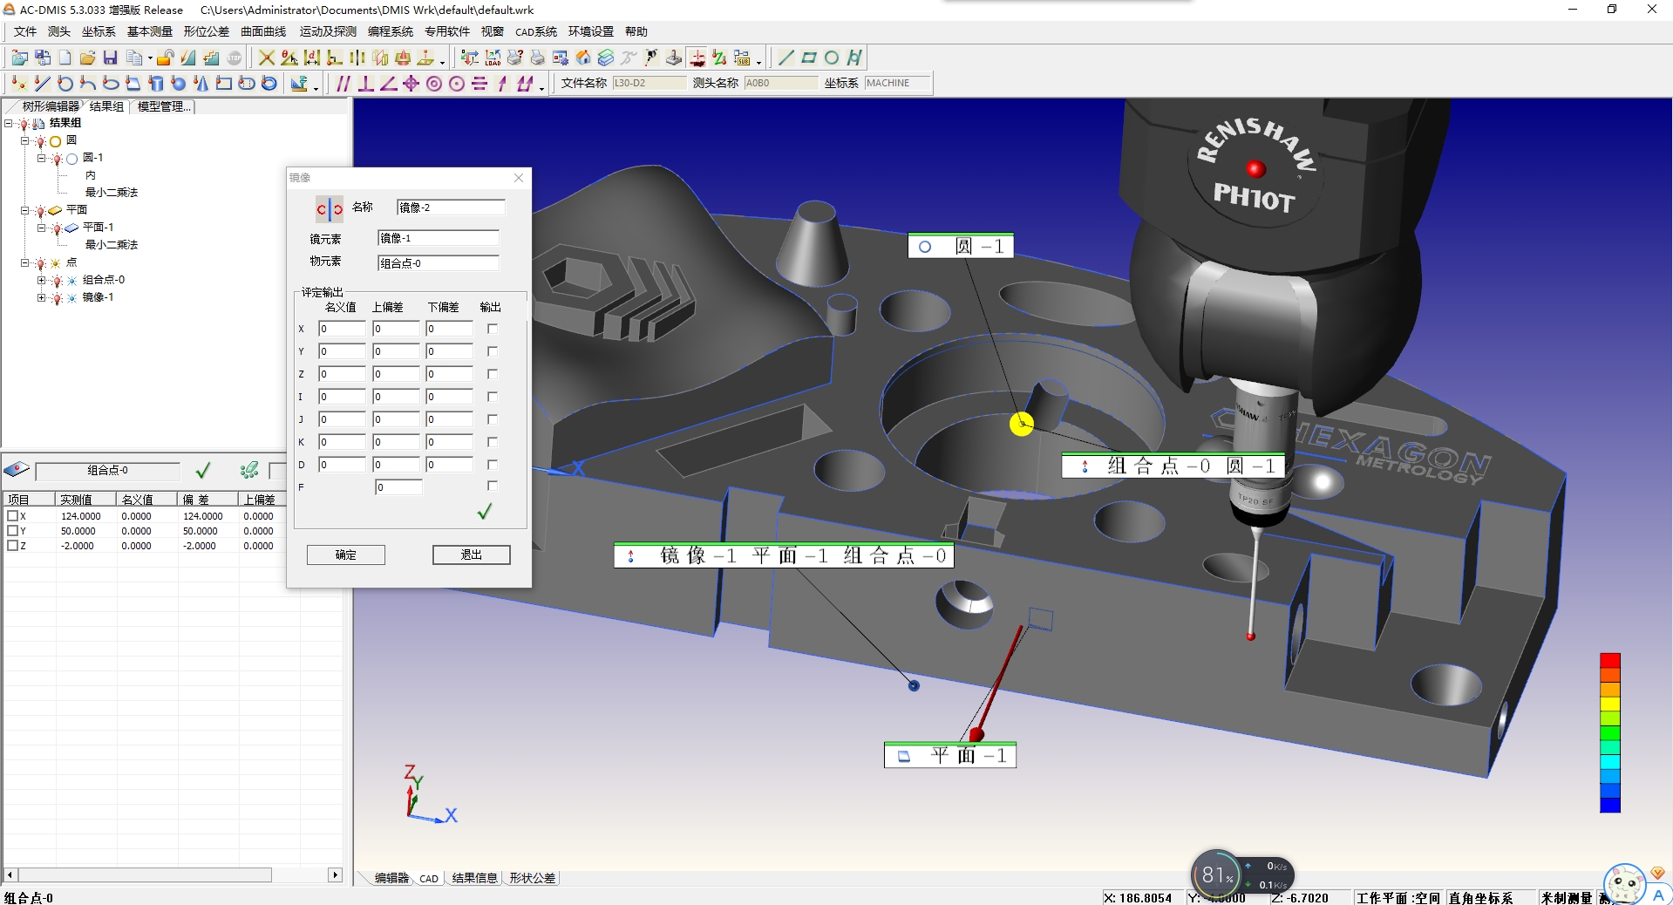Expand the 镜像-1 tree node

pyautogui.click(x=40, y=297)
